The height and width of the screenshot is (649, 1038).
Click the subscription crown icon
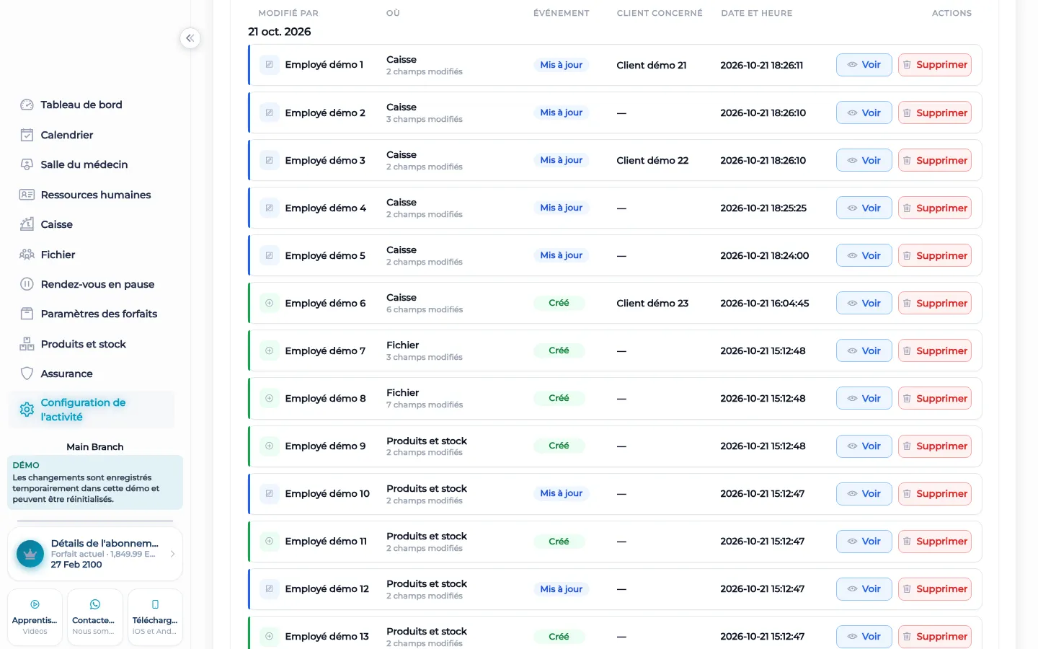tap(30, 554)
